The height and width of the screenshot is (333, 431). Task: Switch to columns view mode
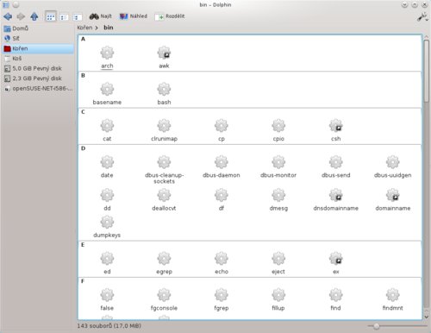(77, 17)
